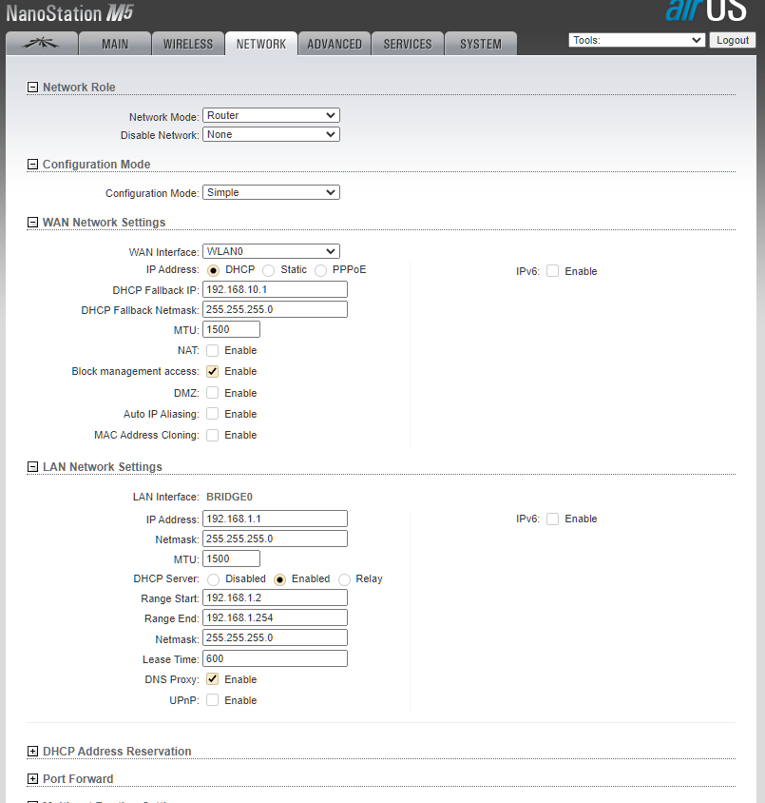Open the Tools dropdown
765x803 pixels.
tap(637, 40)
